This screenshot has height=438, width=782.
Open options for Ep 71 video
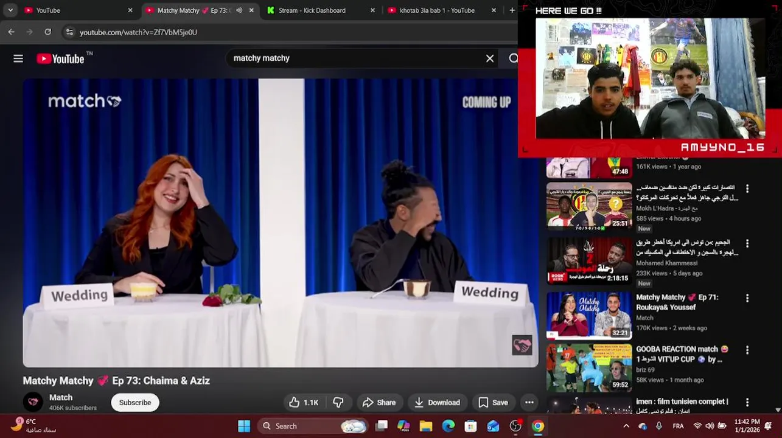pyautogui.click(x=747, y=299)
